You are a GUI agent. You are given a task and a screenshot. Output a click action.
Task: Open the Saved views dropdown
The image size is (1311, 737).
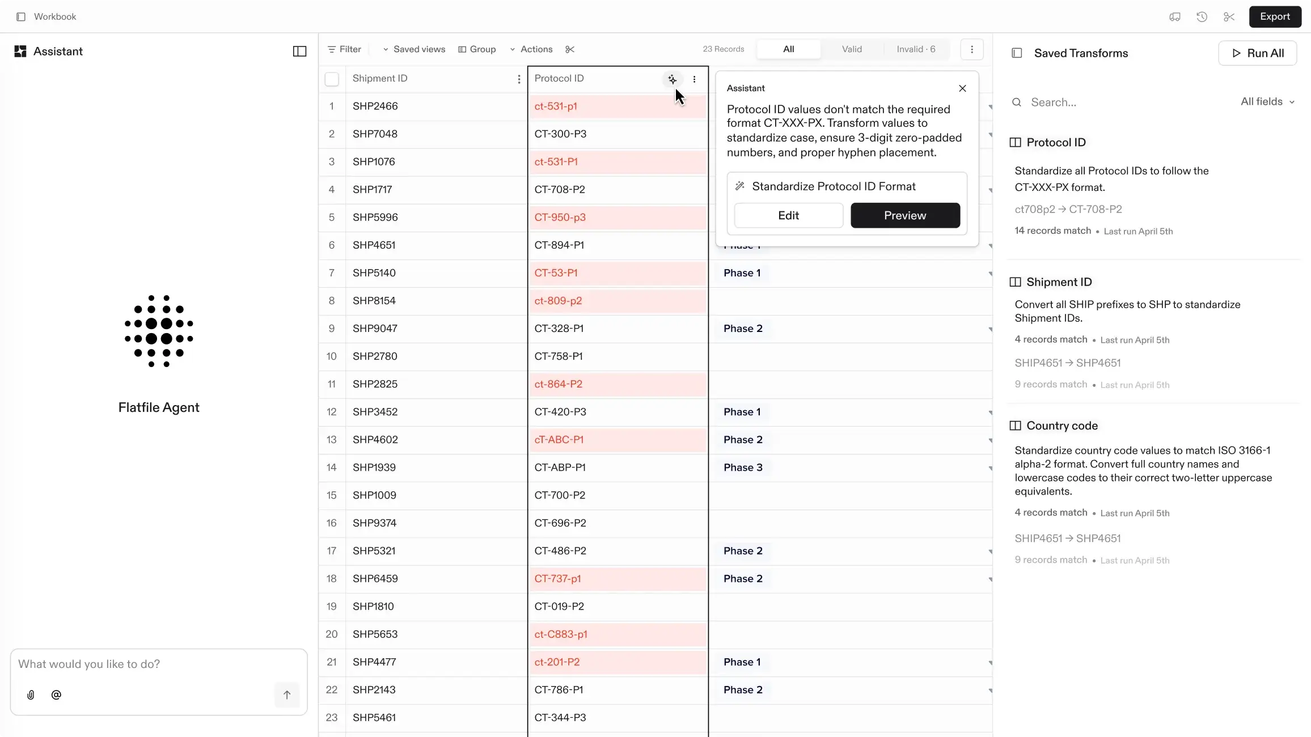(x=414, y=49)
